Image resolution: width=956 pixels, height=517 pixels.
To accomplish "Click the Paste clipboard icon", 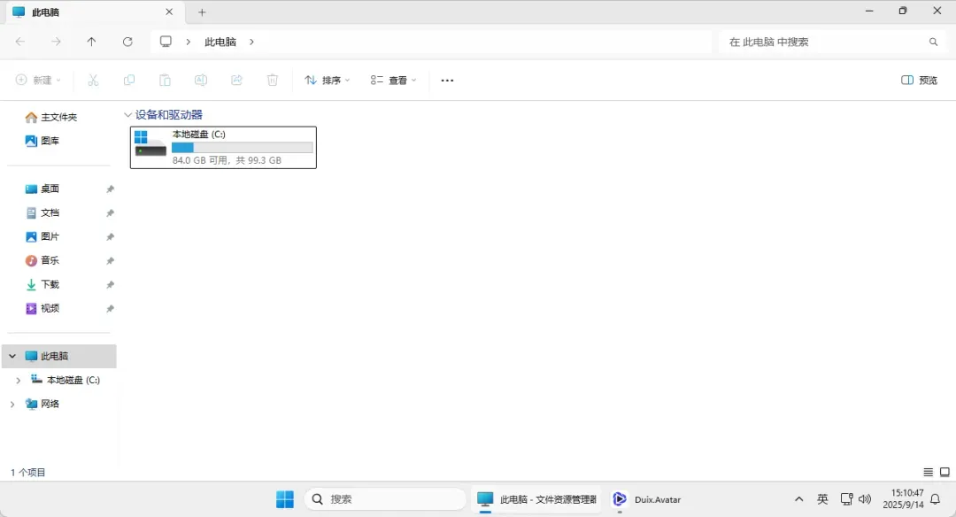I will pos(165,81).
